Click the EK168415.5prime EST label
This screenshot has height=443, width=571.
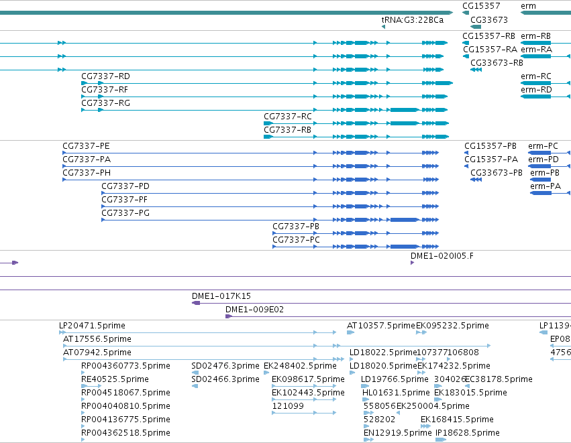pyautogui.click(x=457, y=420)
